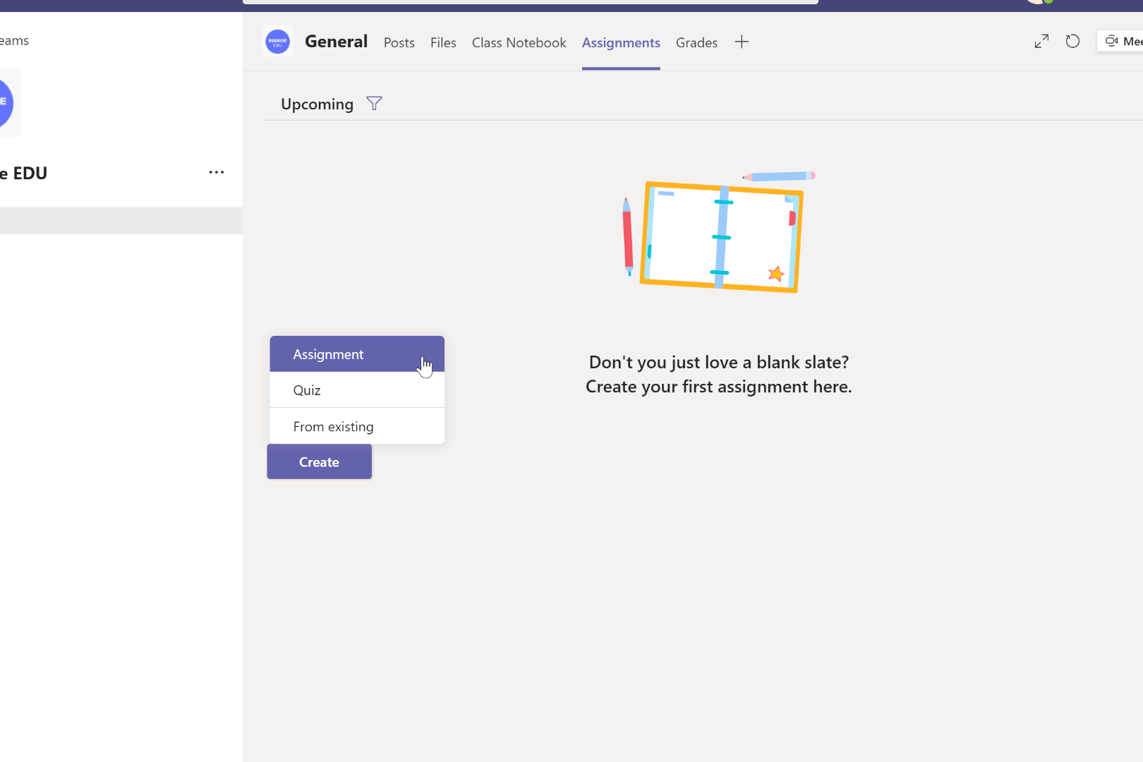Choose the From existing option
This screenshot has height=762, width=1143.
(x=333, y=426)
